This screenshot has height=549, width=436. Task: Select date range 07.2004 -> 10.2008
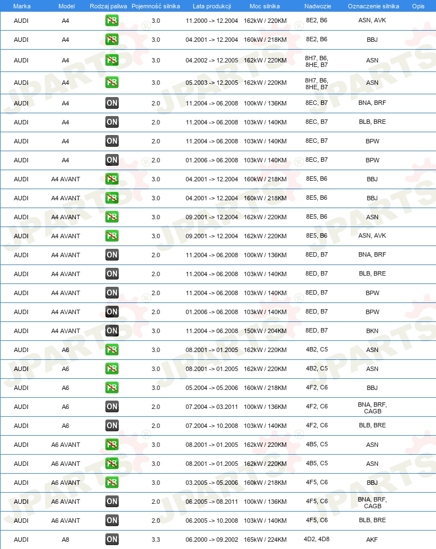(x=212, y=426)
